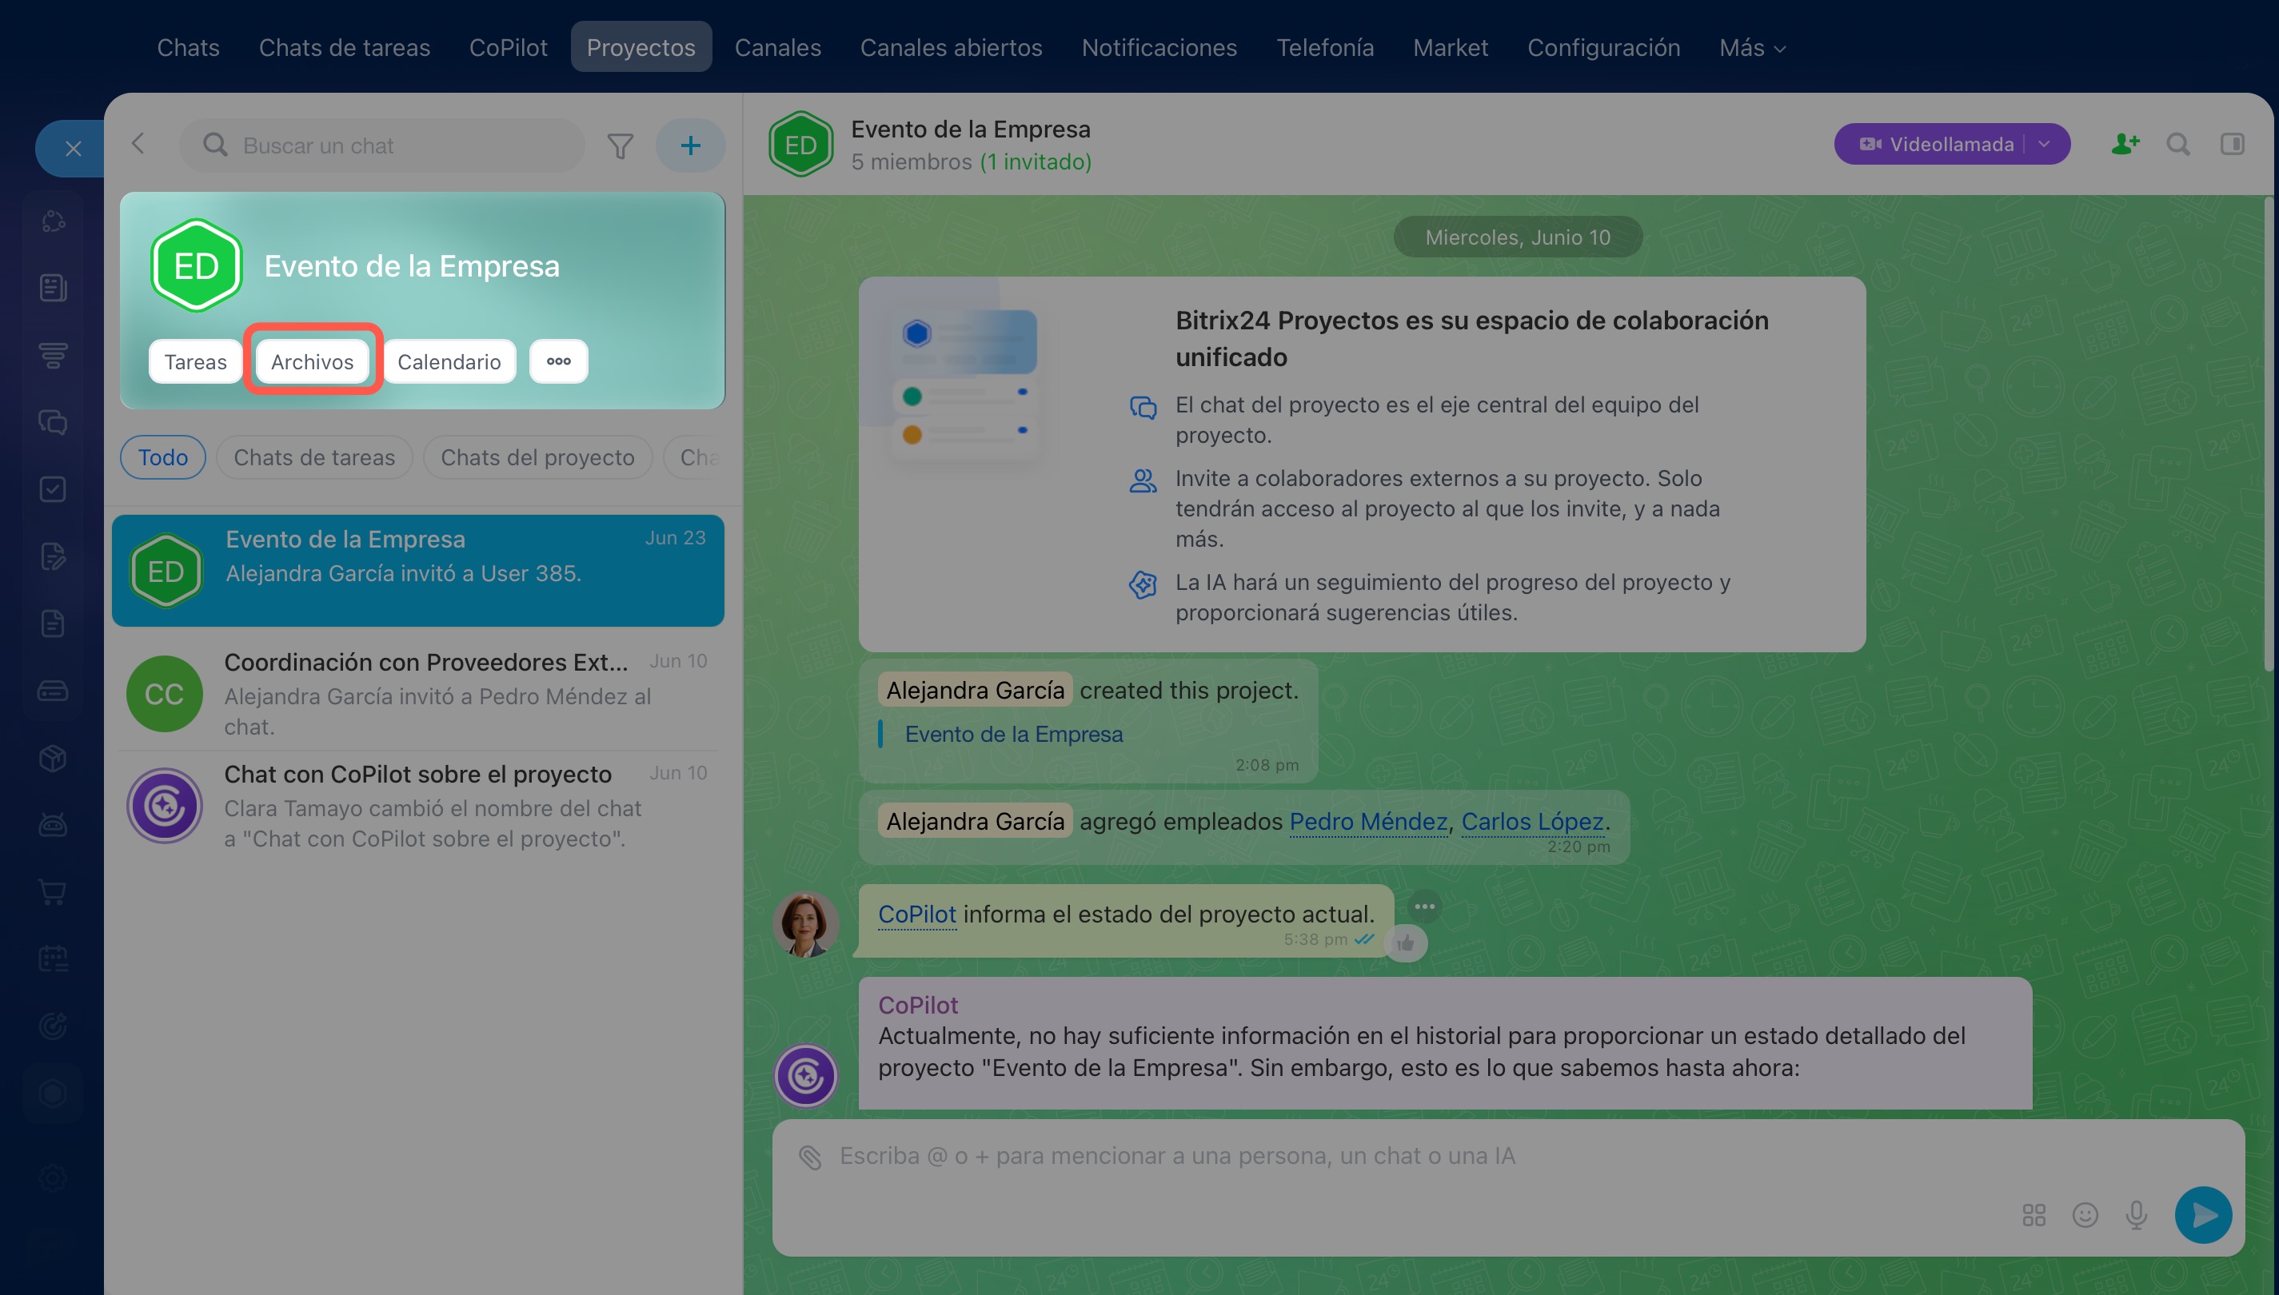Open the box inventory icon in sidebar
Image resolution: width=2279 pixels, height=1295 pixels.
coord(54,758)
